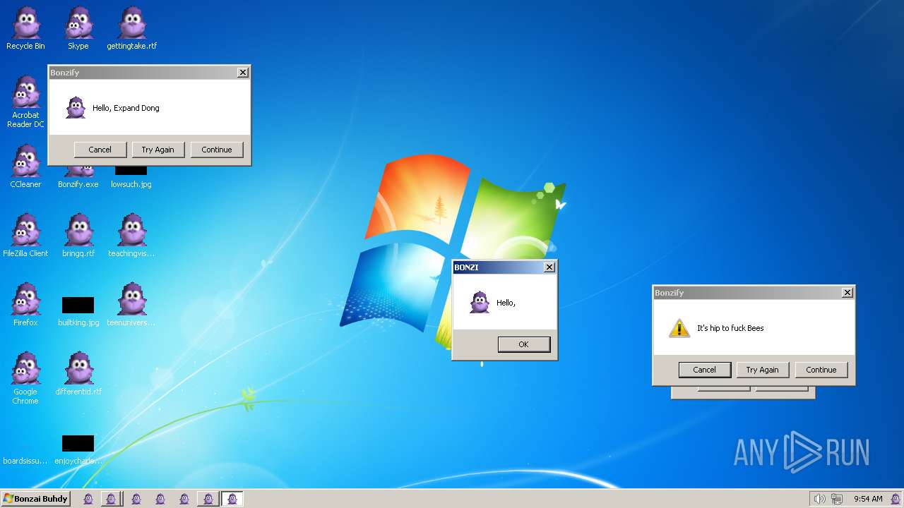The width and height of the screenshot is (904, 508).
Task: Close the warning Bonzify dialog
Action: tap(847, 293)
